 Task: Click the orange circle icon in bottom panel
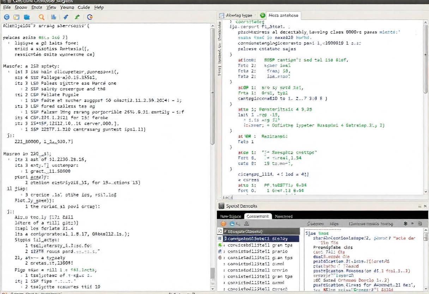click(223, 224)
